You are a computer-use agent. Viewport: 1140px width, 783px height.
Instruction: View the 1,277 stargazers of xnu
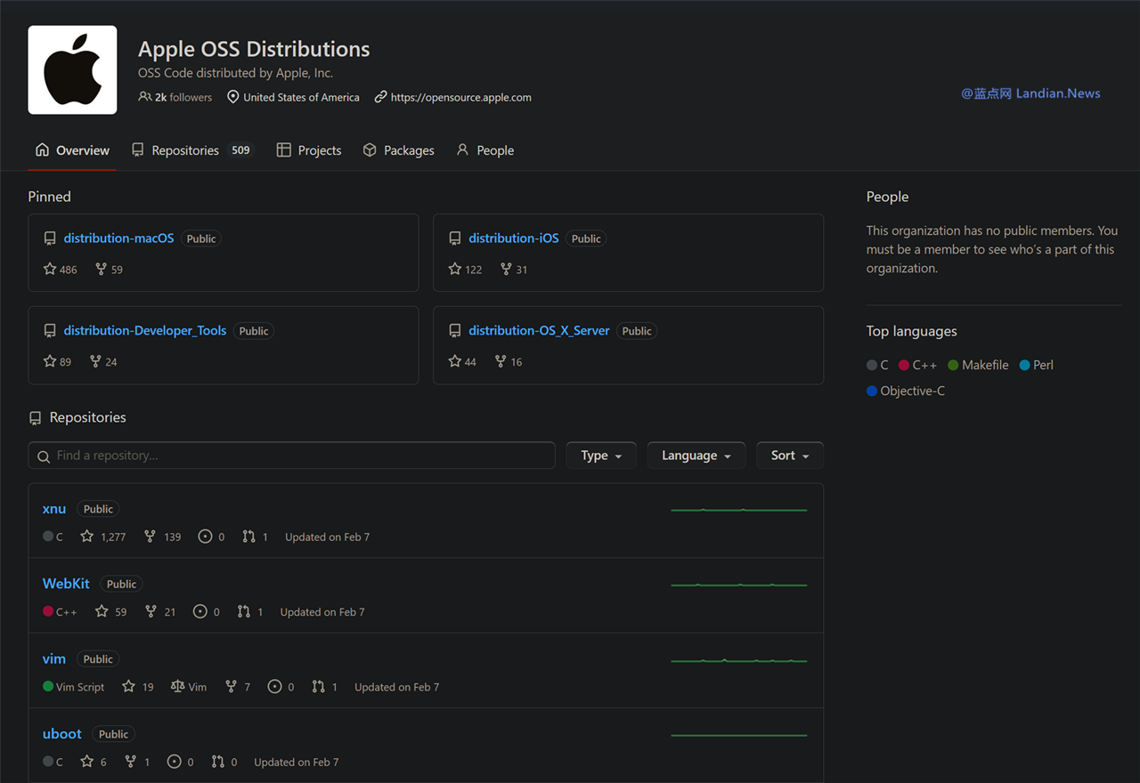(102, 537)
